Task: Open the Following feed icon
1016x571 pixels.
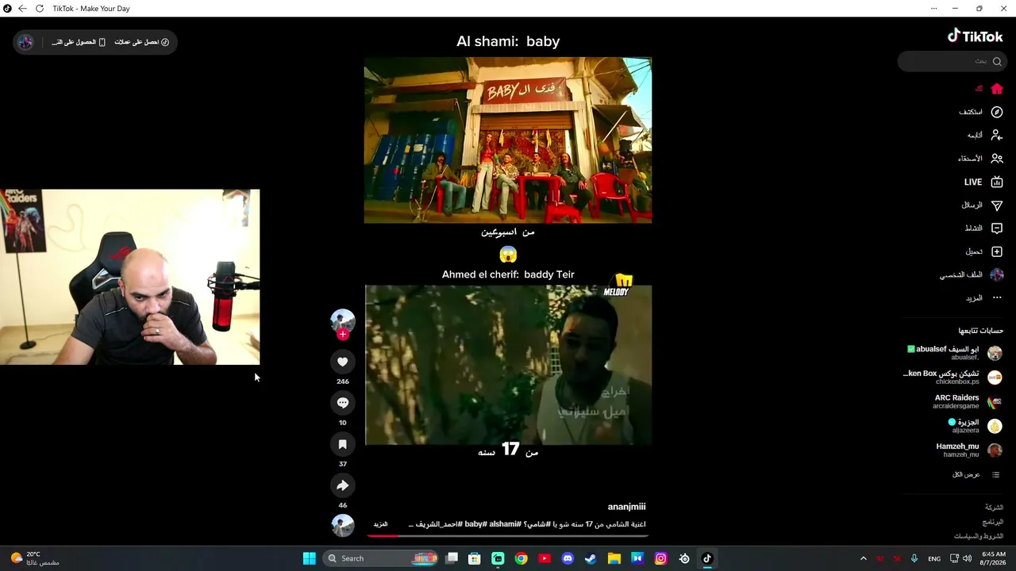Action: pos(997,135)
